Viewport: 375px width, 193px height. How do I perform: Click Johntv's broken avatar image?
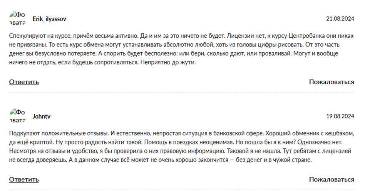pyautogui.click(x=18, y=116)
